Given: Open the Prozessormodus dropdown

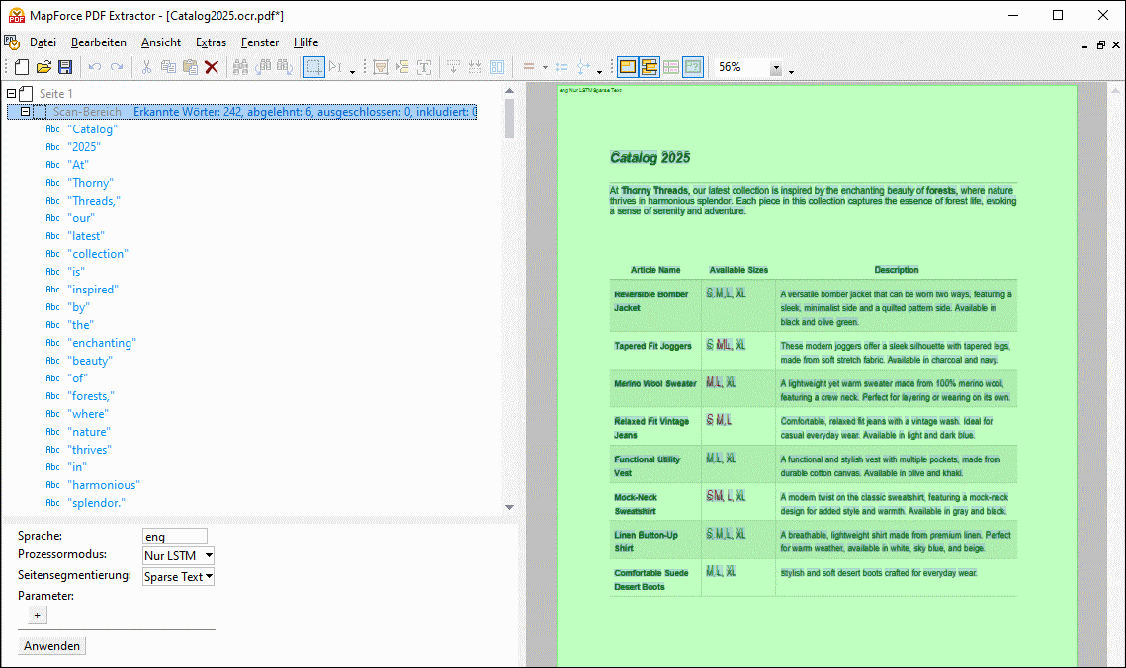Looking at the screenshot, I should 179,556.
